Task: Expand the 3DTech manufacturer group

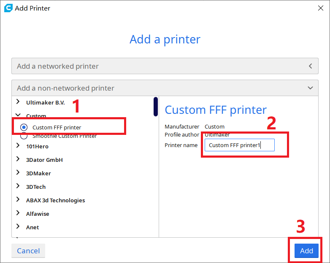Action: 18,186
